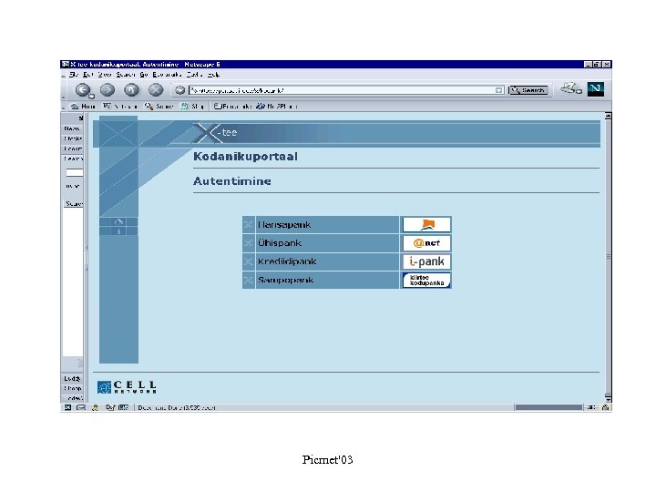
Task: Click the info 'i' icon in portal sidebar
Action: click(118, 231)
